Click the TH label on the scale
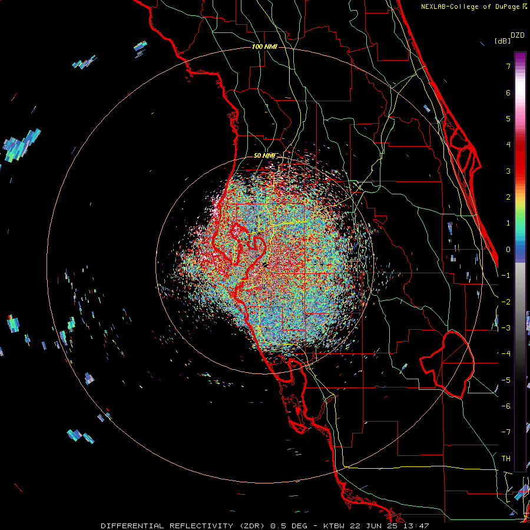 point(506,458)
